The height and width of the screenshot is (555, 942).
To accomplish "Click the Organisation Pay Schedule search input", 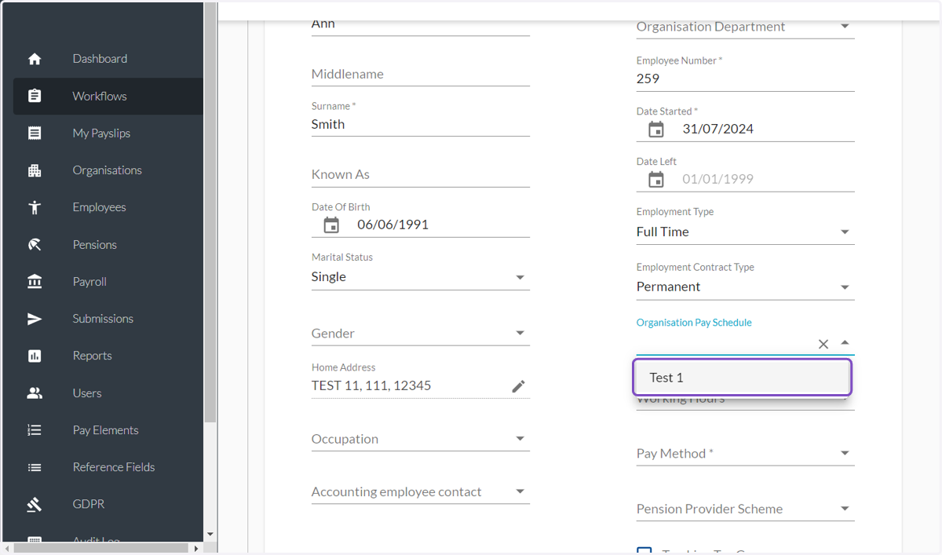I will coord(725,344).
